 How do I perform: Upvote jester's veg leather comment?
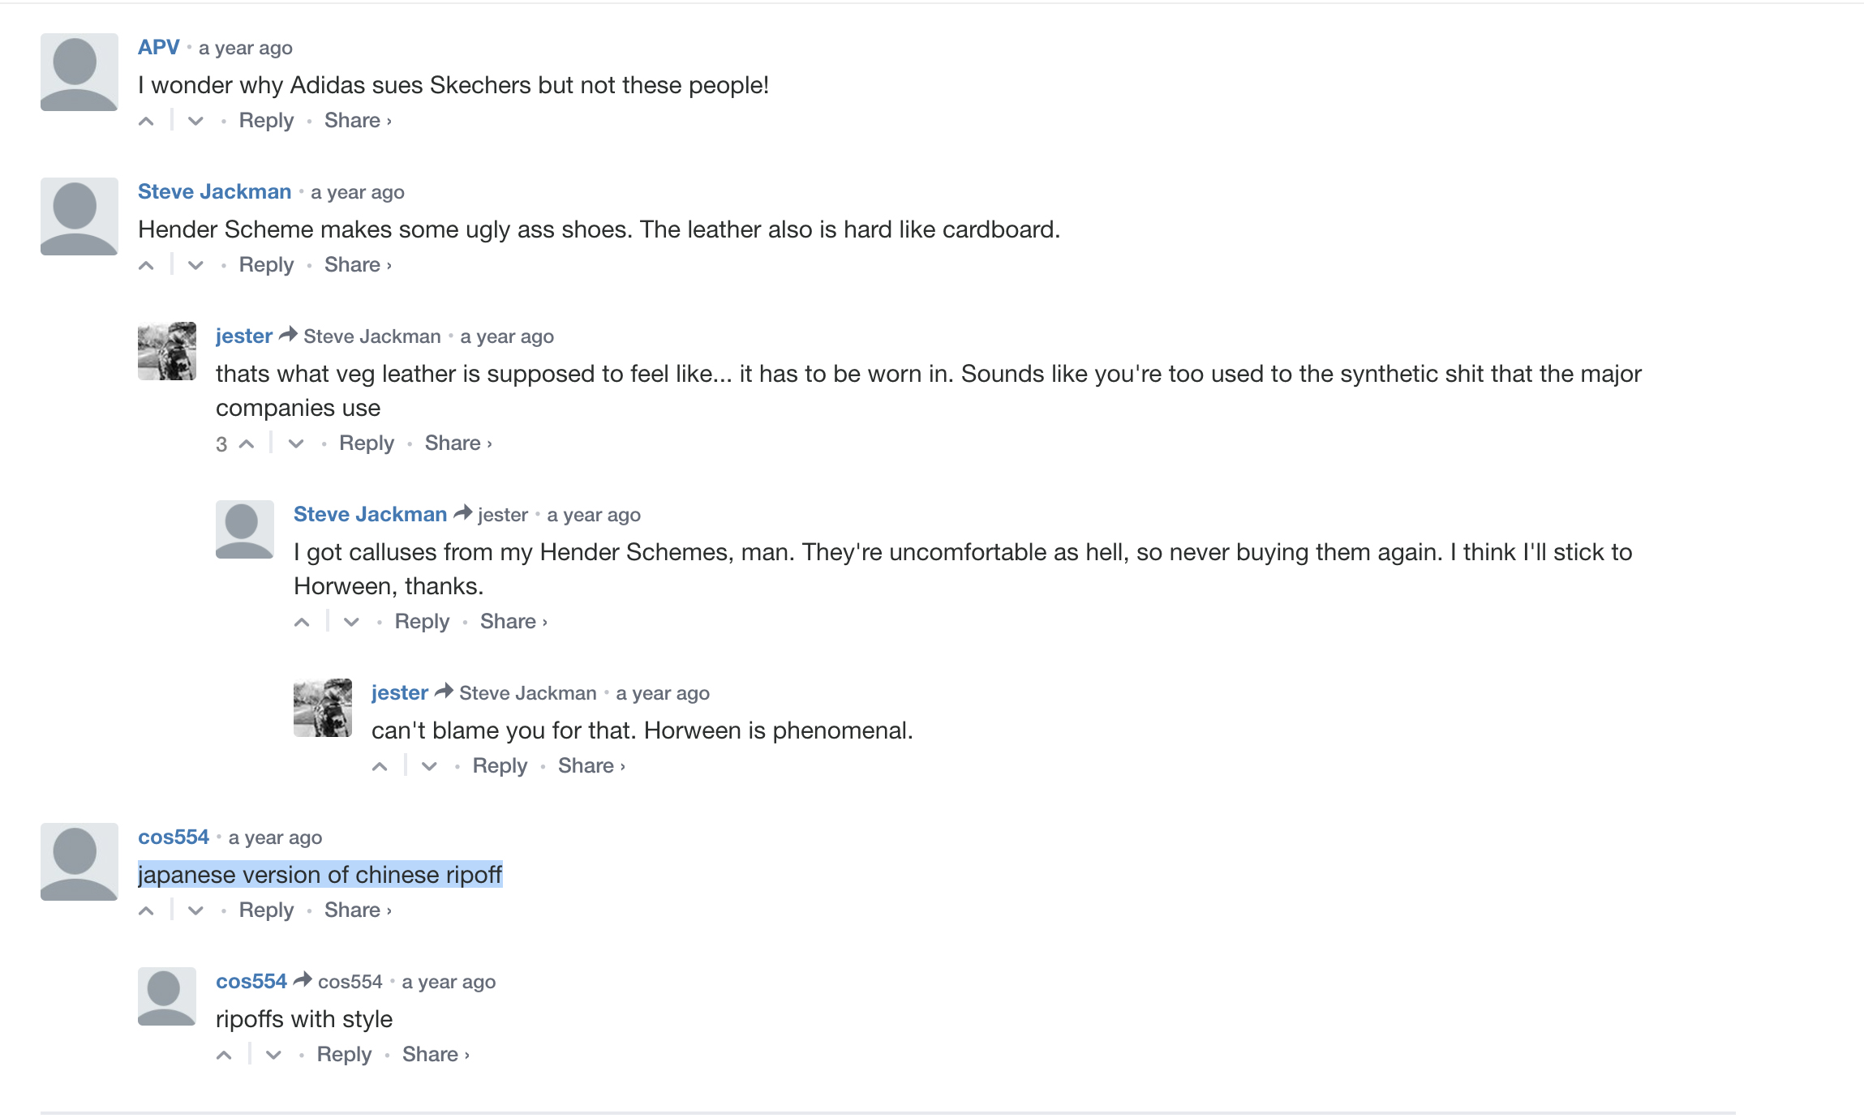click(247, 444)
